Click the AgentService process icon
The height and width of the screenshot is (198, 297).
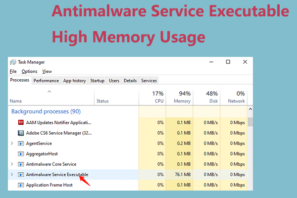pos(21,144)
